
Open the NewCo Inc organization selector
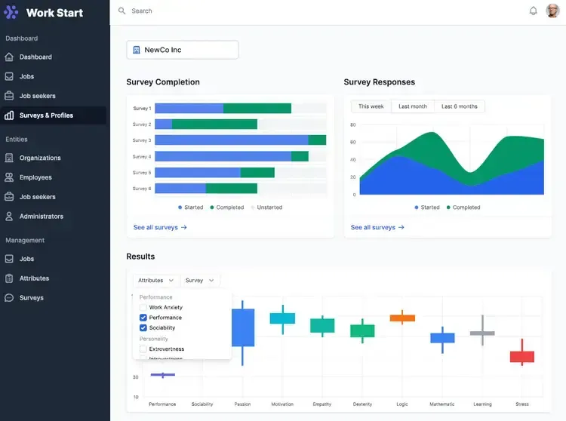[183, 50]
